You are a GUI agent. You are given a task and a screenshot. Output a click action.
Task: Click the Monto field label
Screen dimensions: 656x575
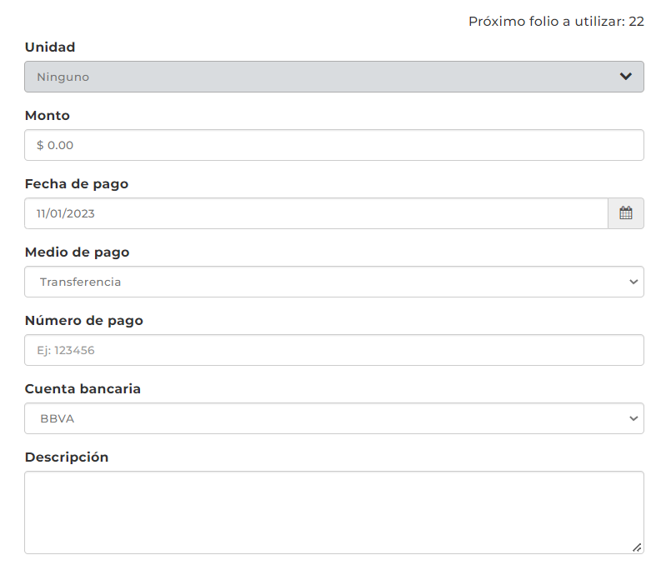(48, 116)
